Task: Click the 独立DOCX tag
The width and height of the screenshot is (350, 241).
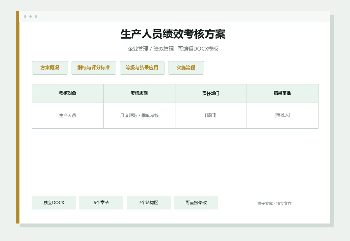Action: (54, 203)
